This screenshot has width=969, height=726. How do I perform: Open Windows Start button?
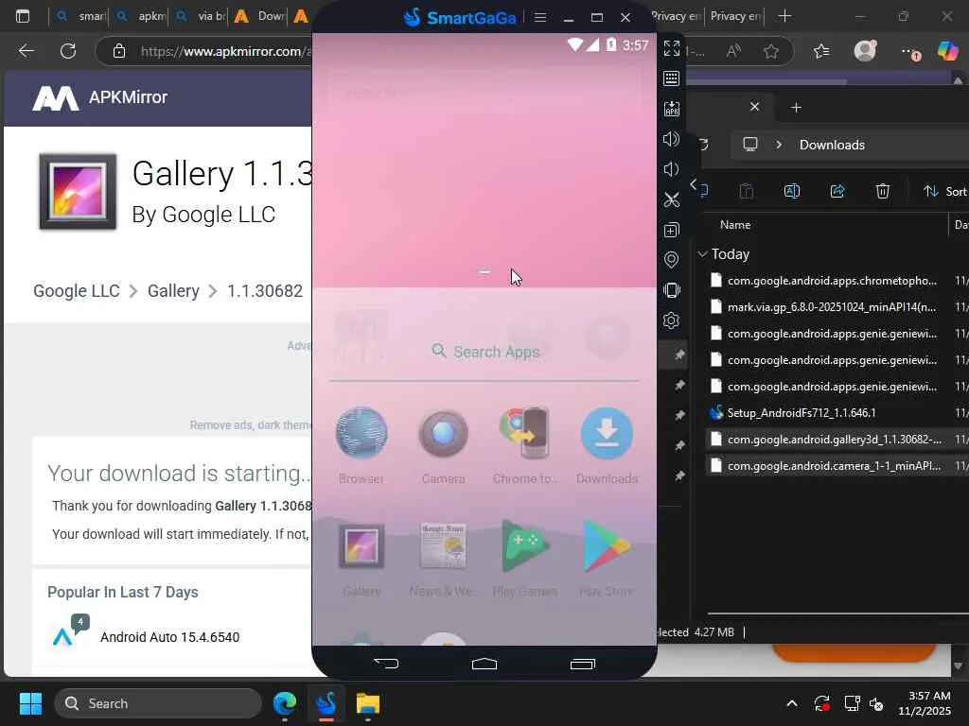(30, 703)
